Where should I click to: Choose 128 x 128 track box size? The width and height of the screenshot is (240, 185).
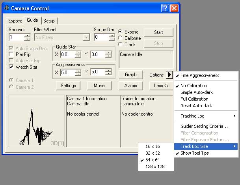(156, 166)
